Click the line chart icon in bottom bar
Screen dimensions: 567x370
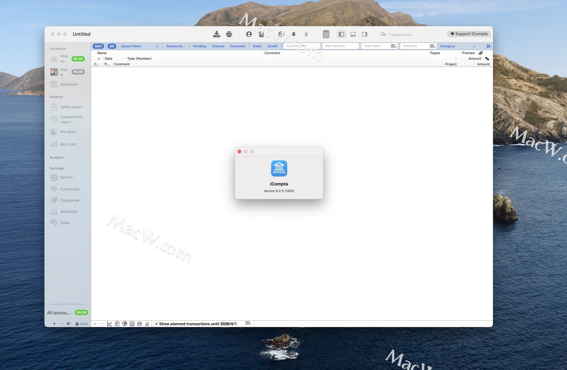point(110,324)
